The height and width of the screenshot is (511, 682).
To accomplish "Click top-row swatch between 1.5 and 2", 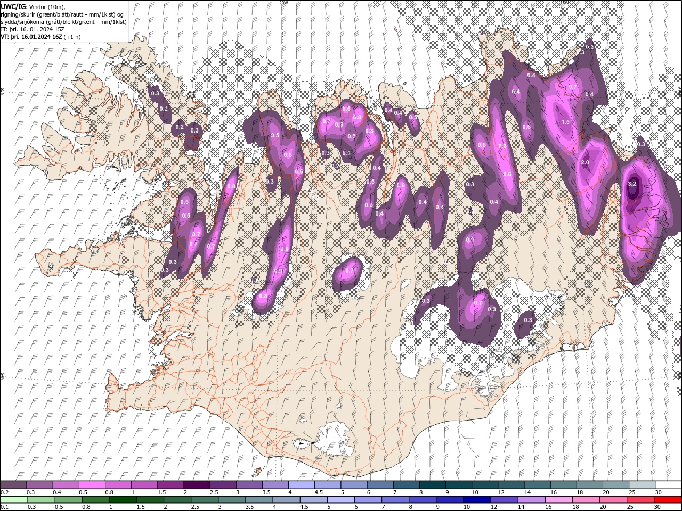I will 170,485.
